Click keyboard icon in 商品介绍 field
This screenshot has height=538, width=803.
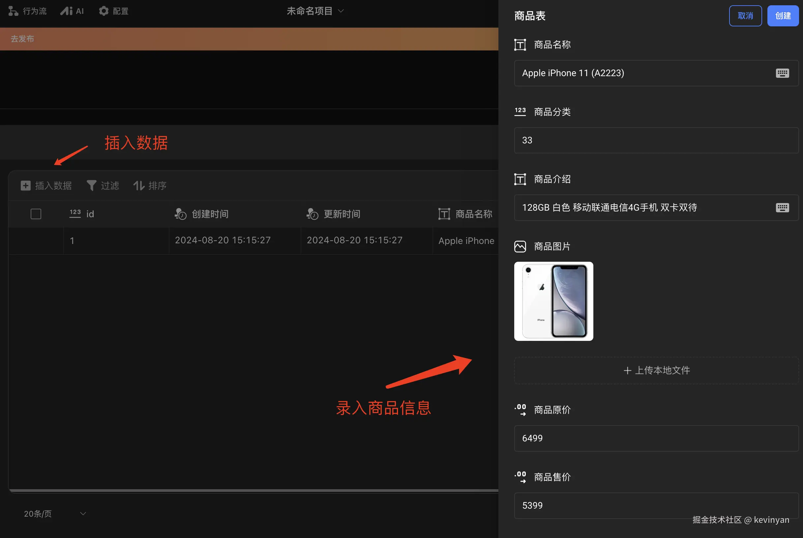(x=782, y=208)
